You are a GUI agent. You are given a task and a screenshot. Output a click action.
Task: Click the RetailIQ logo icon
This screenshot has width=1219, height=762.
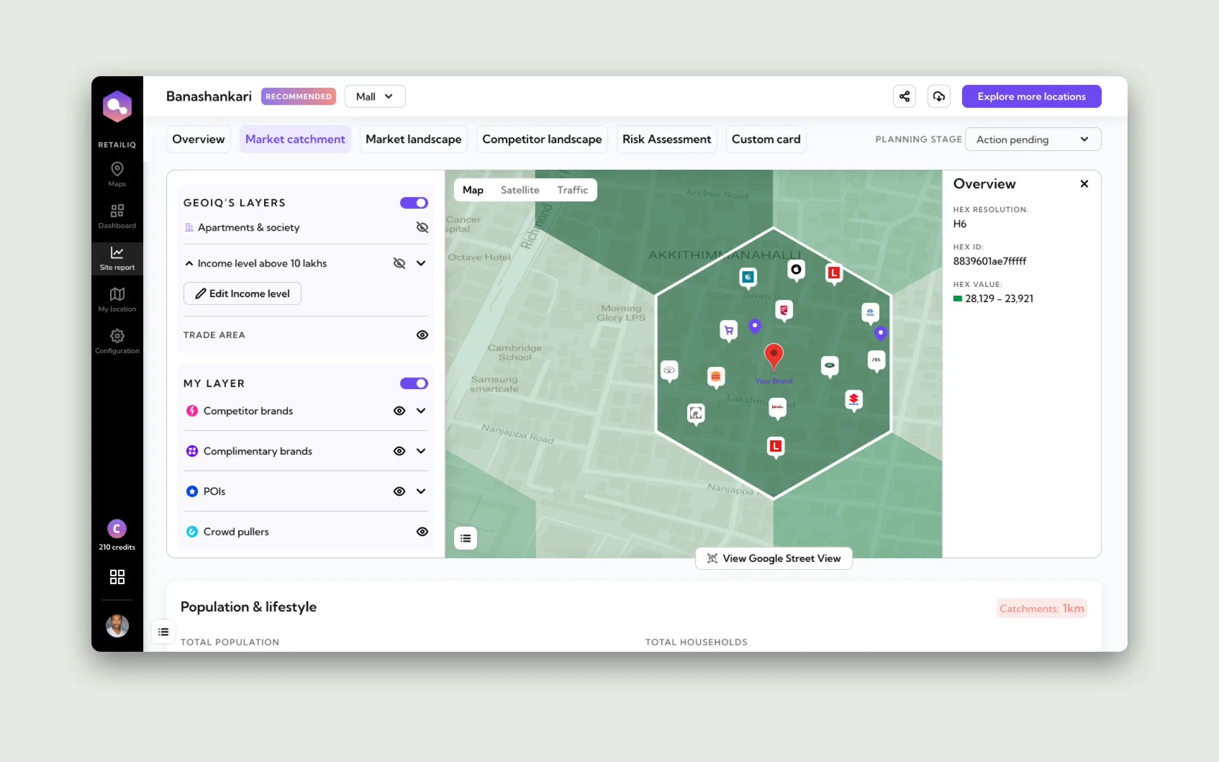coord(117,106)
